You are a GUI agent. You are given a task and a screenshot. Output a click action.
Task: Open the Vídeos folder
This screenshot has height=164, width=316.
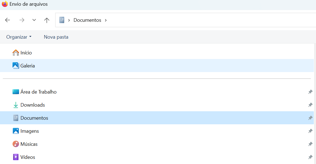pyautogui.click(x=157, y=157)
